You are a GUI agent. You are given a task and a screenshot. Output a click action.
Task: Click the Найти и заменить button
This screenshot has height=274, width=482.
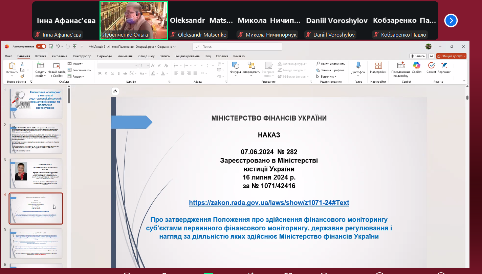(x=330, y=64)
